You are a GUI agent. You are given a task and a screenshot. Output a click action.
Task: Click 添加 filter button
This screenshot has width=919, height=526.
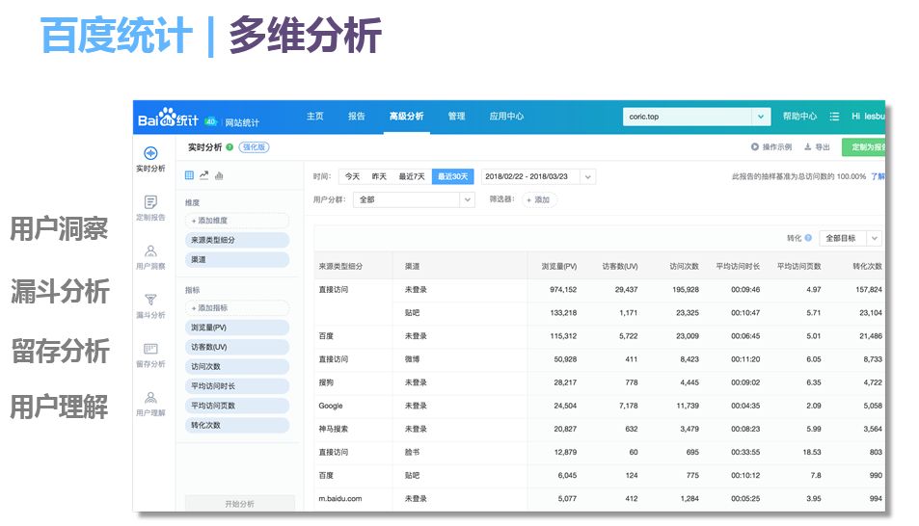click(x=539, y=199)
